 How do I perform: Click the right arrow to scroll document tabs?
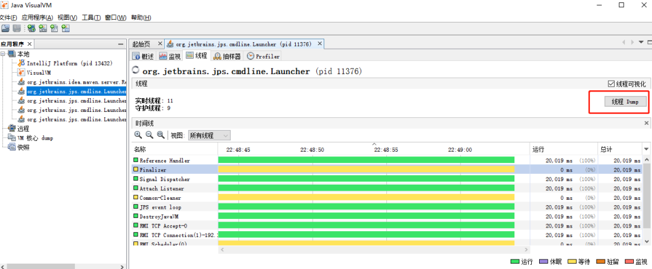633,42
